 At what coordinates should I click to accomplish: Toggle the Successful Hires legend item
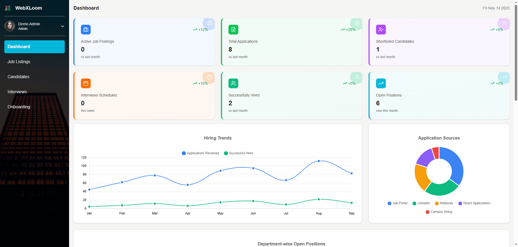(x=238, y=153)
